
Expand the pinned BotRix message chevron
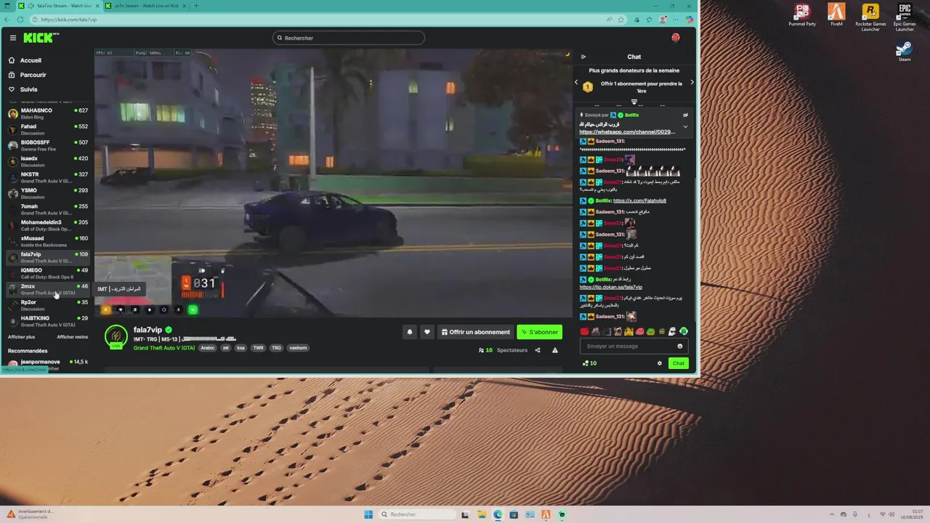coord(685,126)
